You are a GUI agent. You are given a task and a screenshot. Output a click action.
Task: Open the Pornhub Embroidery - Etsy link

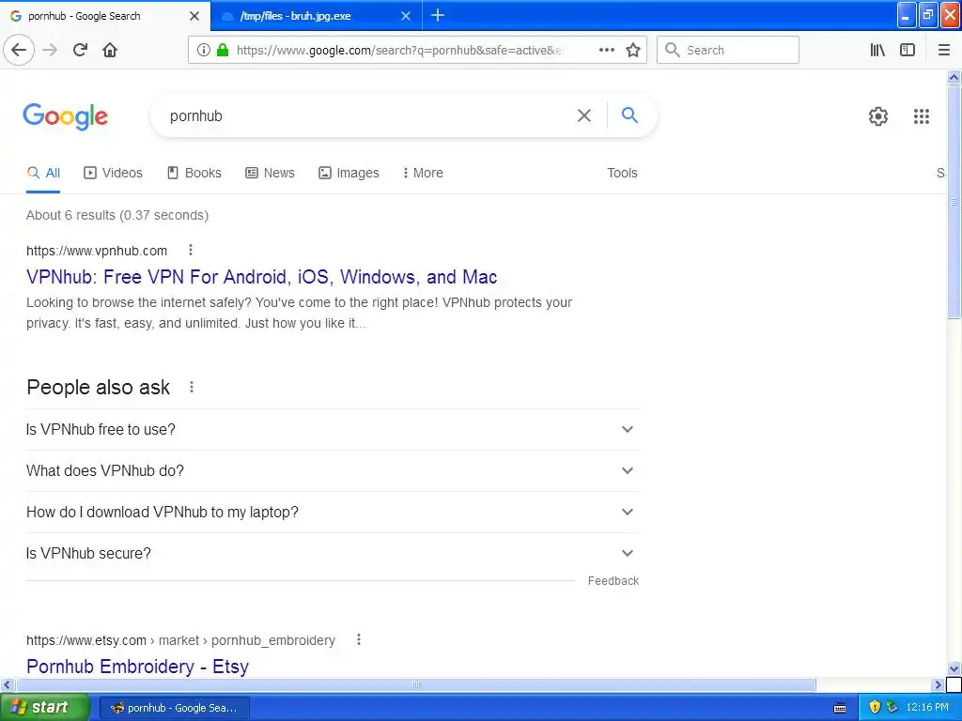pos(137,667)
